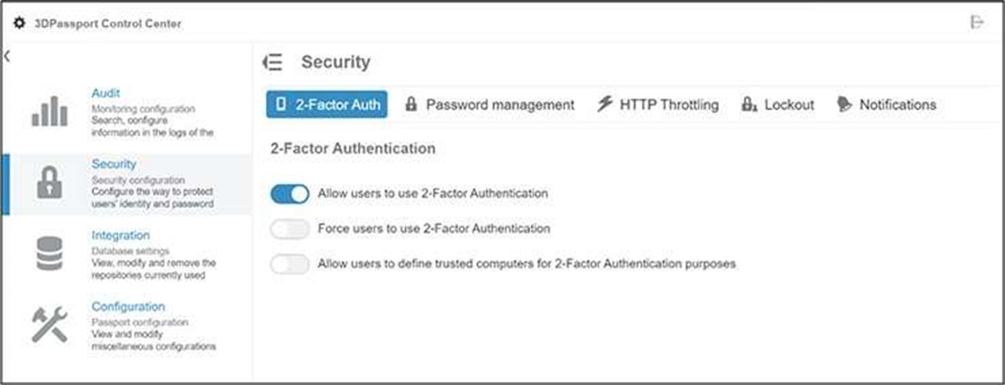
Task: Disable Allow users to use 2-Factor Authentication
Action: [290, 194]
